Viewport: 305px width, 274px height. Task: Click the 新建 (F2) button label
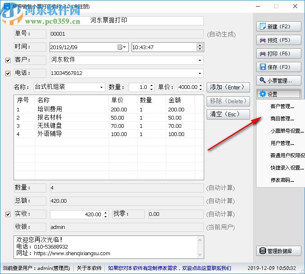(279, 27)
